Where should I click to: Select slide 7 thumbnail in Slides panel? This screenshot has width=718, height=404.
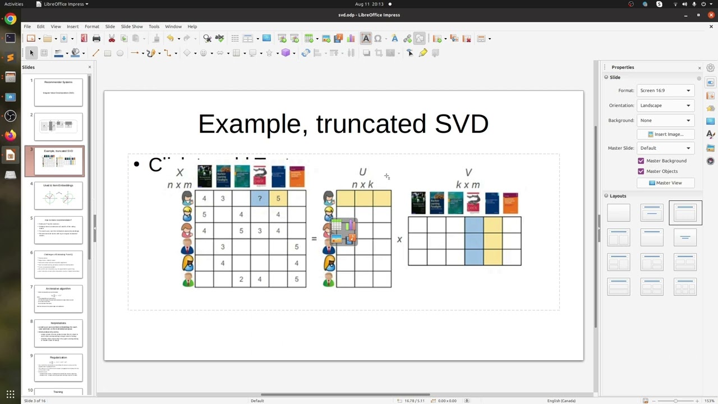(x=58, y=299)
